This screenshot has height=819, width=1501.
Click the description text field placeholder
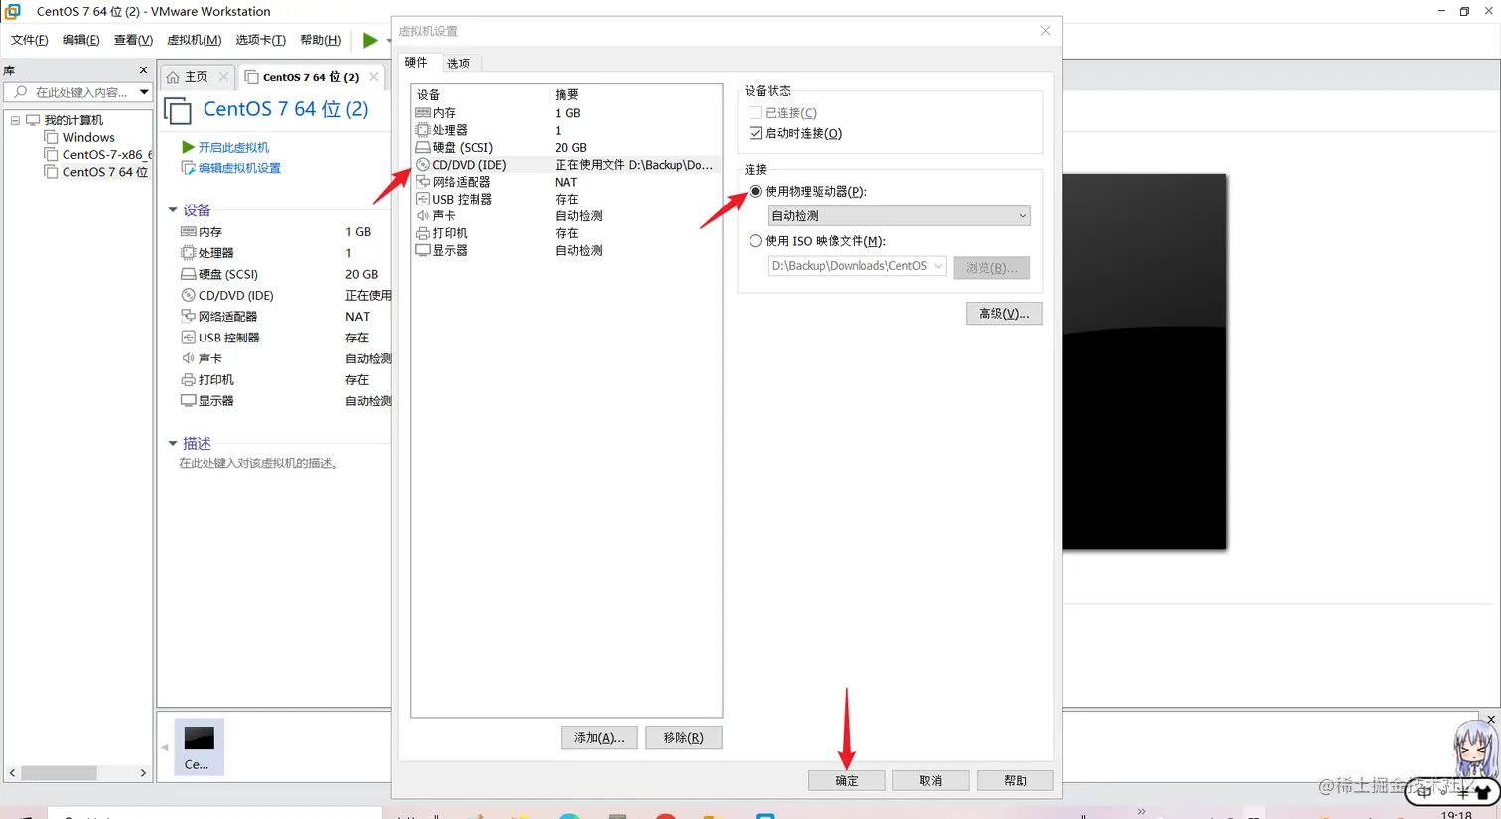[x=260, y=463]
